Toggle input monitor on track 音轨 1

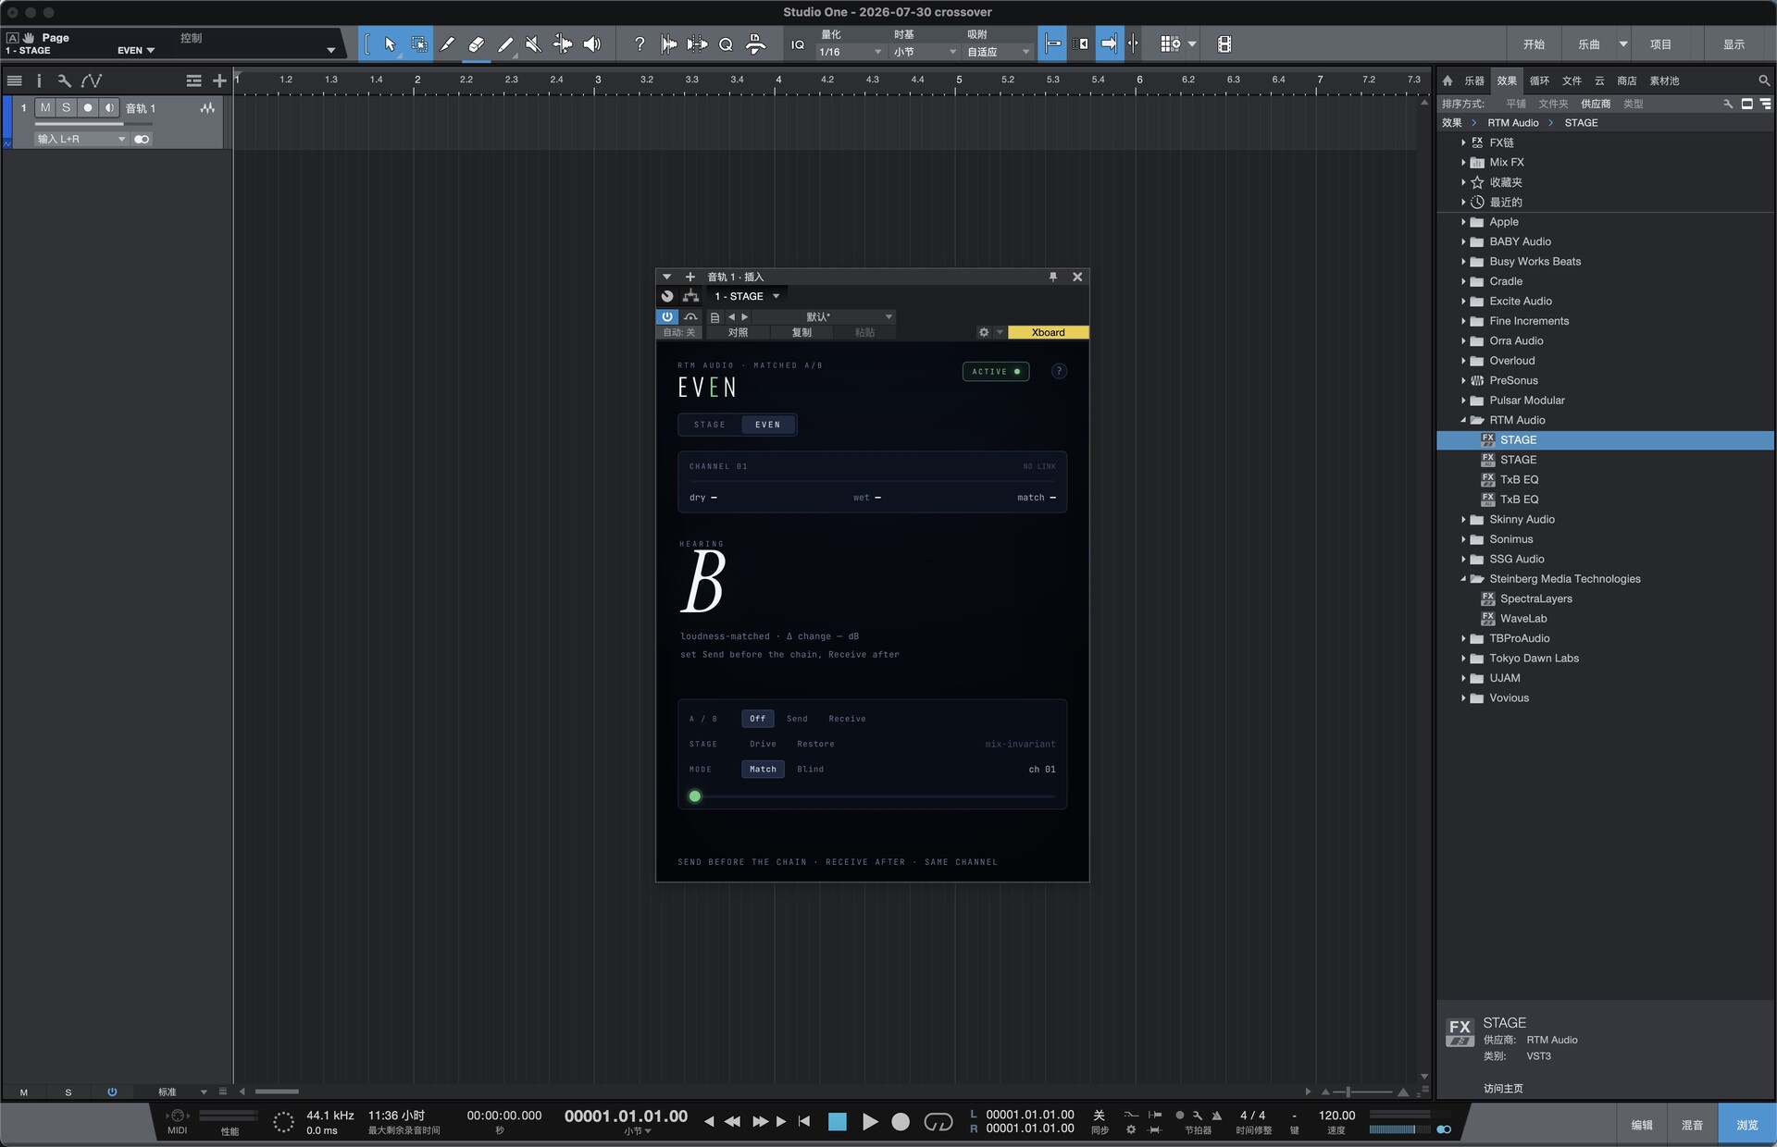coord(109,108)
